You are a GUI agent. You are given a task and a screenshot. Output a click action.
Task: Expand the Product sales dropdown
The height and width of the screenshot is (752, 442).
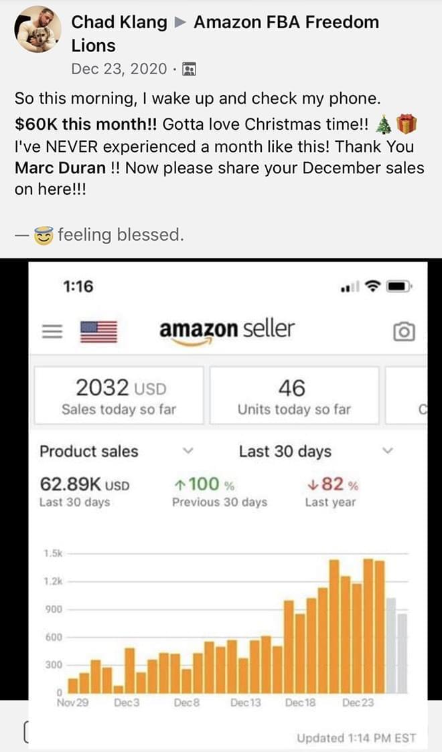[188, 451]
